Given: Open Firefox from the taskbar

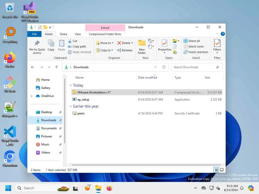Looking at the screenshot, I should pos(109,188).
